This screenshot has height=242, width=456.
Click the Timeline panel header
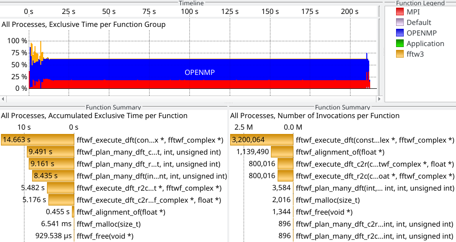(x=191, y=3)
